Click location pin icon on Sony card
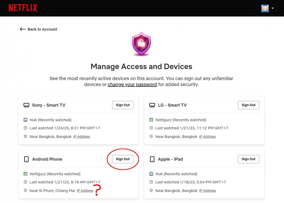 click(x=25, y=137)
